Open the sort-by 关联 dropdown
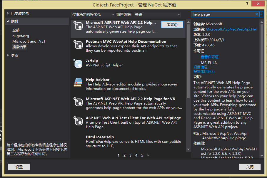 [x=157, y=15]
